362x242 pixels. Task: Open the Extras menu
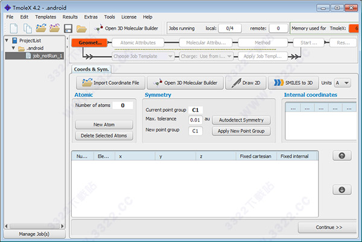point(91,17)
